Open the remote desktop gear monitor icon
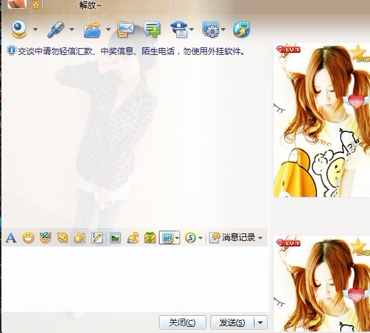The width and height of the screenshot is (370, 333). (x=210, y=30)
